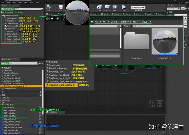This screenshot has width=189, height=135.
Task: Select the Capture_Sunny component
Action: (11, 42)
